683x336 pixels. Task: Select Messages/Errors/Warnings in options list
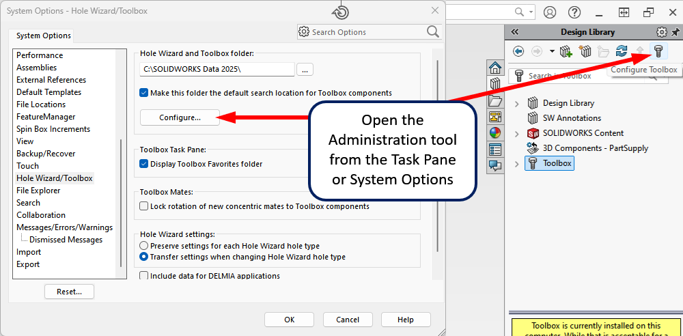[64, 227]
